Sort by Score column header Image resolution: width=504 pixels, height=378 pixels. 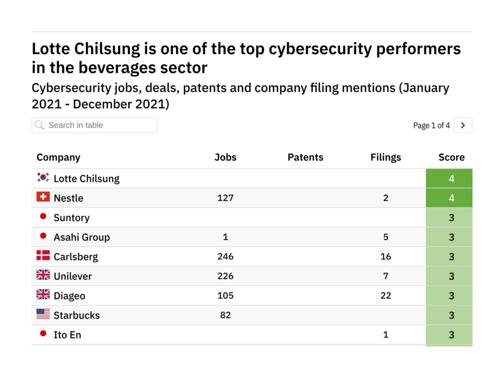(x=452, y=157)
